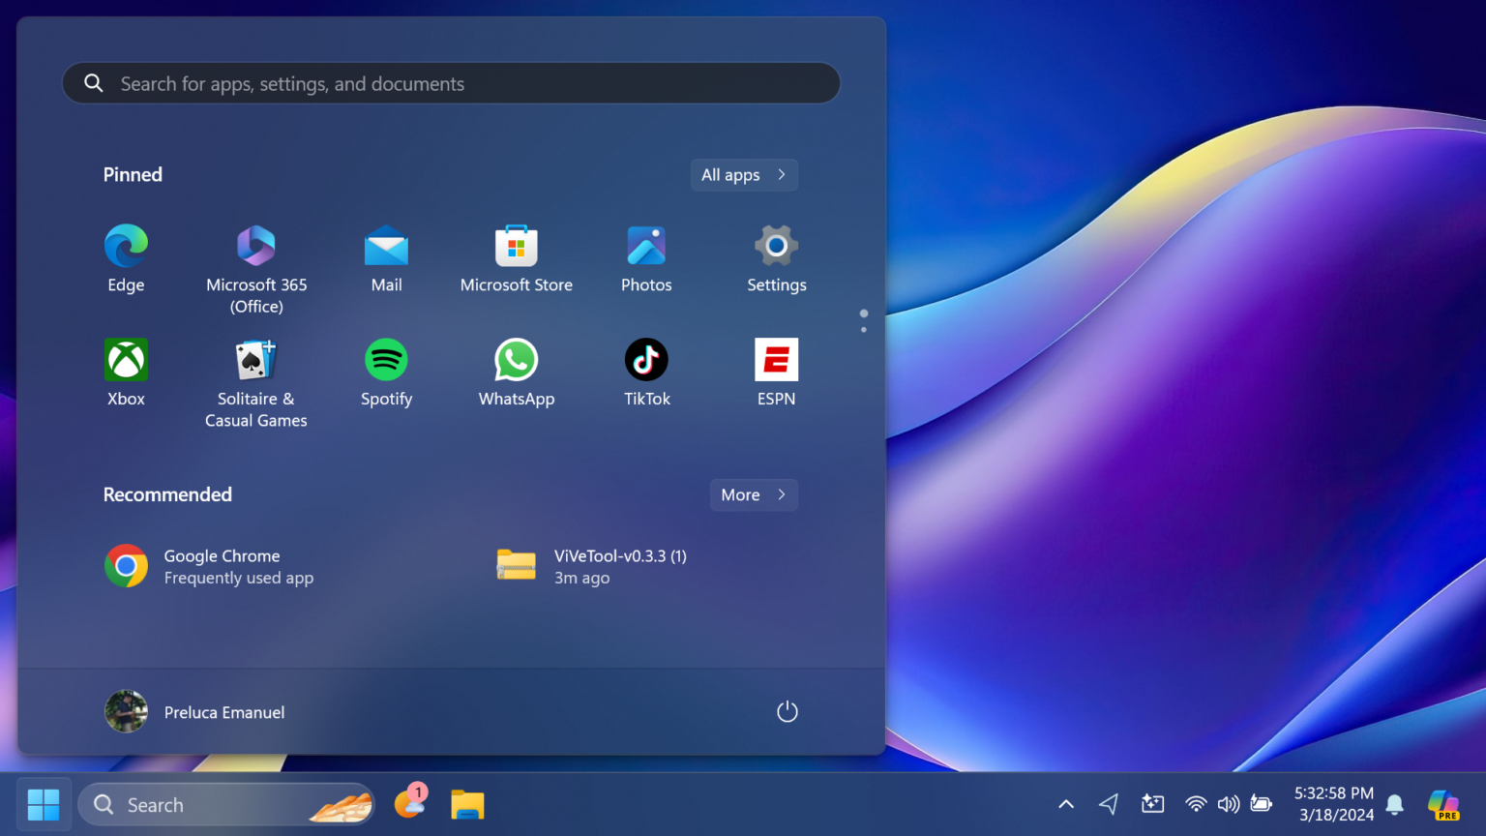Open Settings from pinned apps
1486x836 pixels.
click(776, 258)
